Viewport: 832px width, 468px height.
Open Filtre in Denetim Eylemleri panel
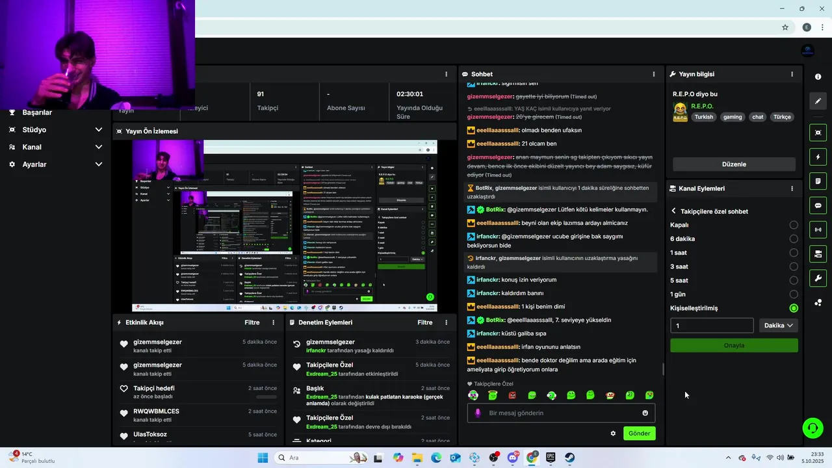pos(424,322)
